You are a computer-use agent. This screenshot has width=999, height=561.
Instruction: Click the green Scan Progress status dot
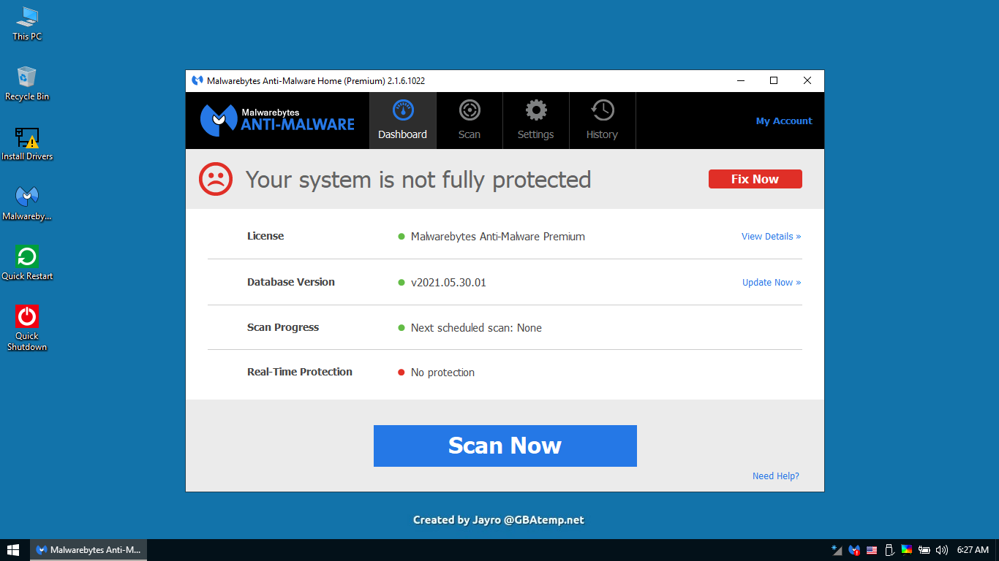pos(402,328)
